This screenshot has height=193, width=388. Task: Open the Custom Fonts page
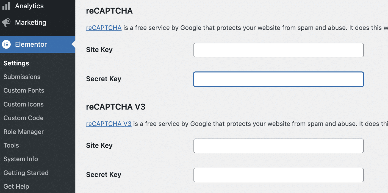pos(24,90)
